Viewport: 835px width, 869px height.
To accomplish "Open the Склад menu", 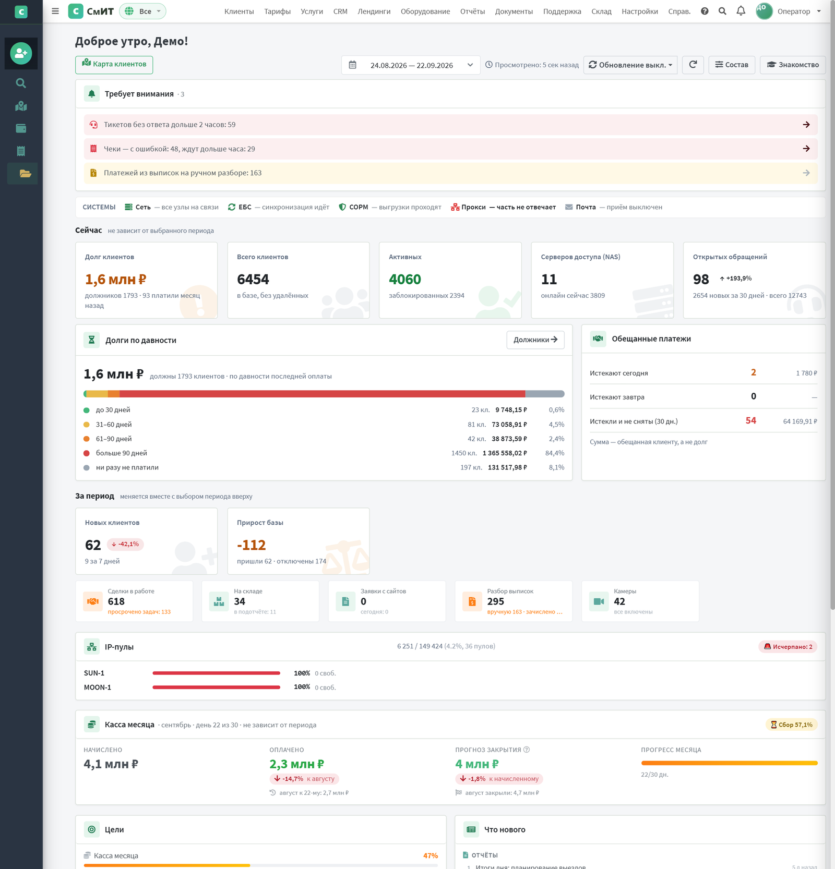I will [x=601, y=11].
